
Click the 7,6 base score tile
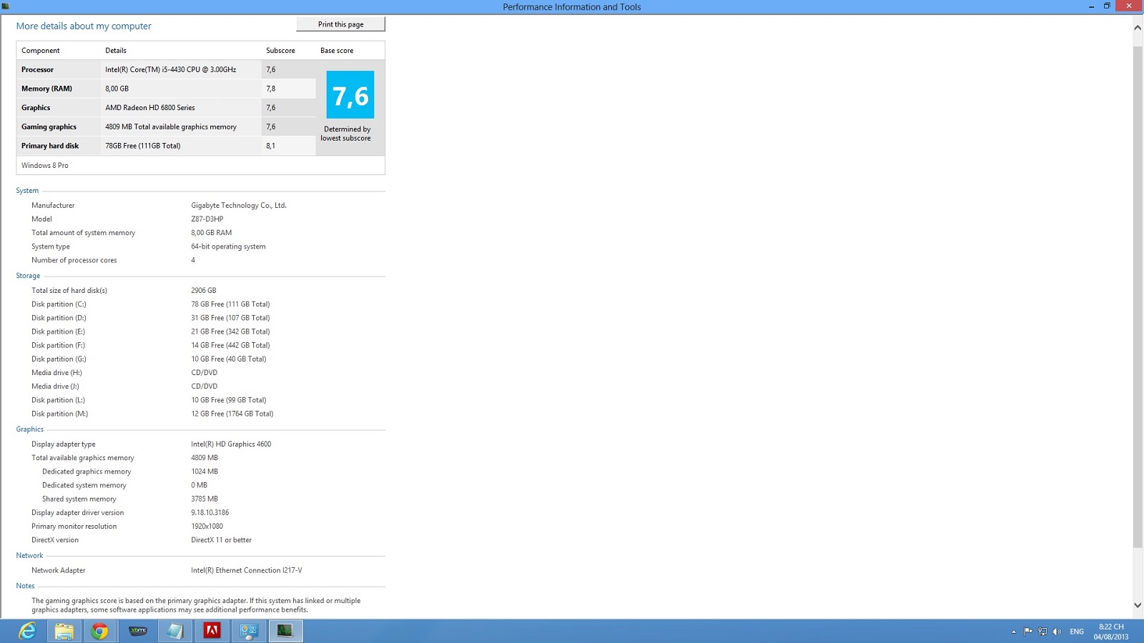350,94
